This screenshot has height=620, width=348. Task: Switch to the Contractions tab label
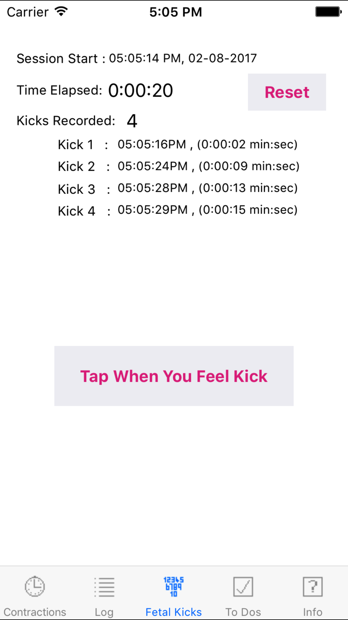tap(35, 612)
